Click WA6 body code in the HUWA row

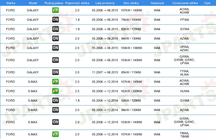[x=157, y=91]
